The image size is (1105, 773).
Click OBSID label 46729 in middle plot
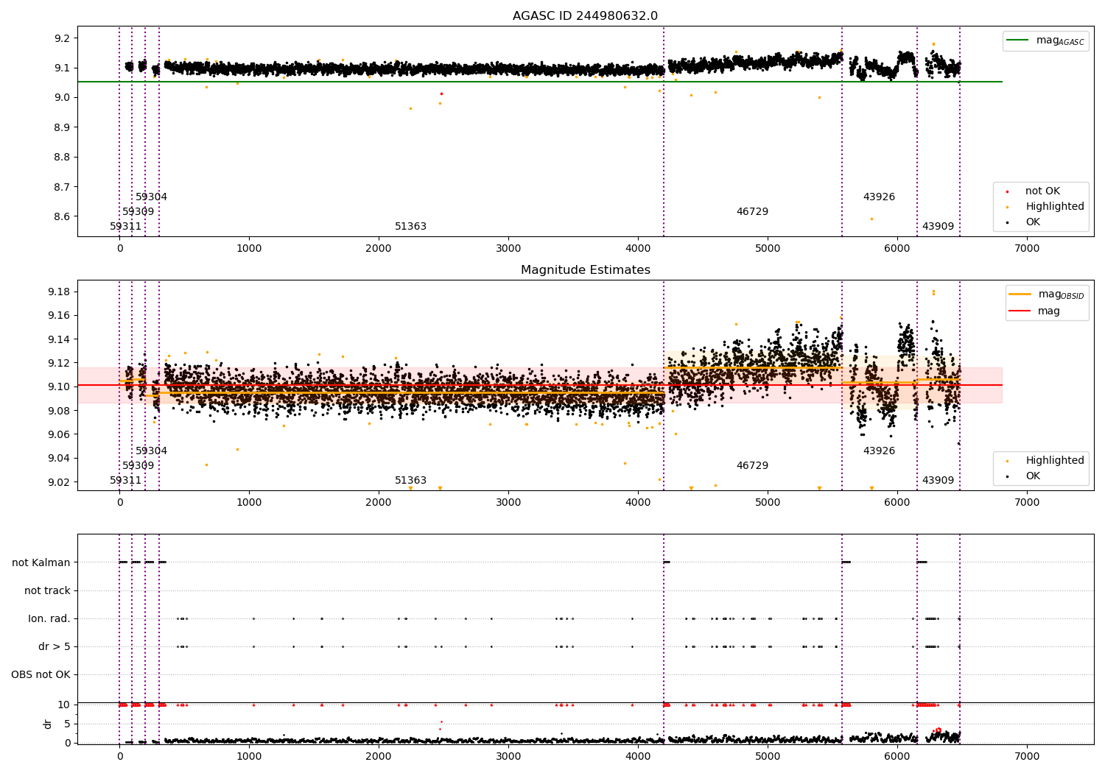pos(752,466)
